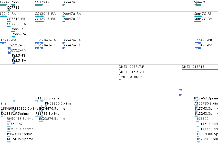
Task: Click the BP560387 label text
Action: 15,124
